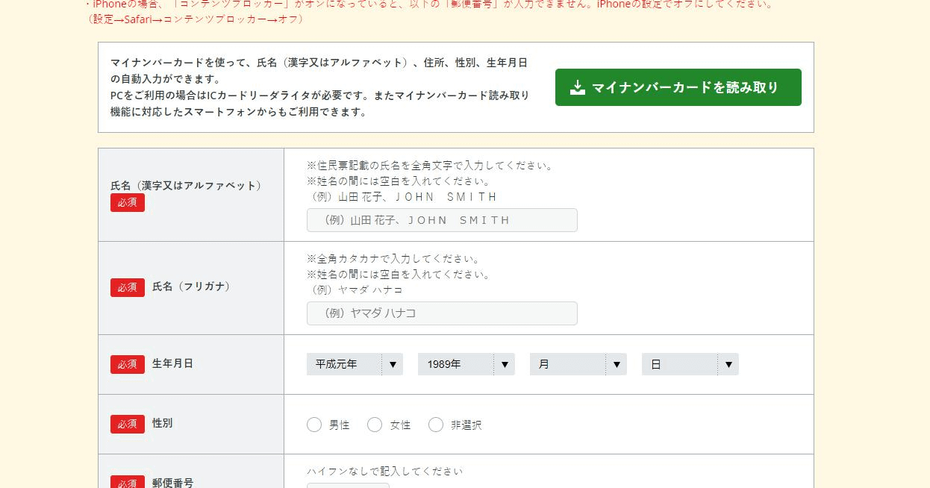Click the 性別 field label
Screen dimensions: 930x488
pos(162,423)
